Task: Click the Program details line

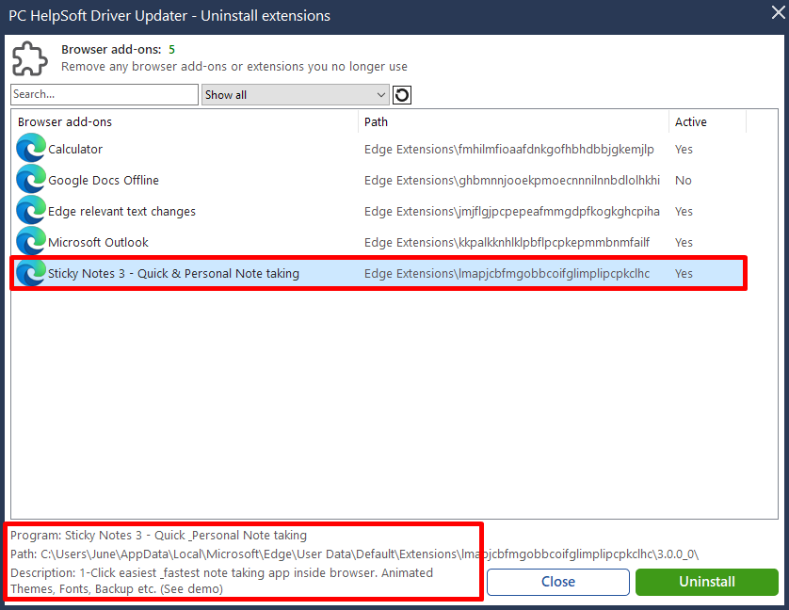Action: click(x=158, y=535)
